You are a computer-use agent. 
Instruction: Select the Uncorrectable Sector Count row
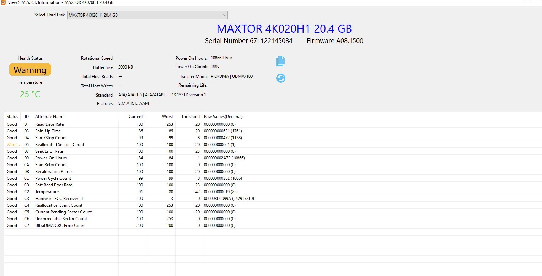tap(273, 219)
